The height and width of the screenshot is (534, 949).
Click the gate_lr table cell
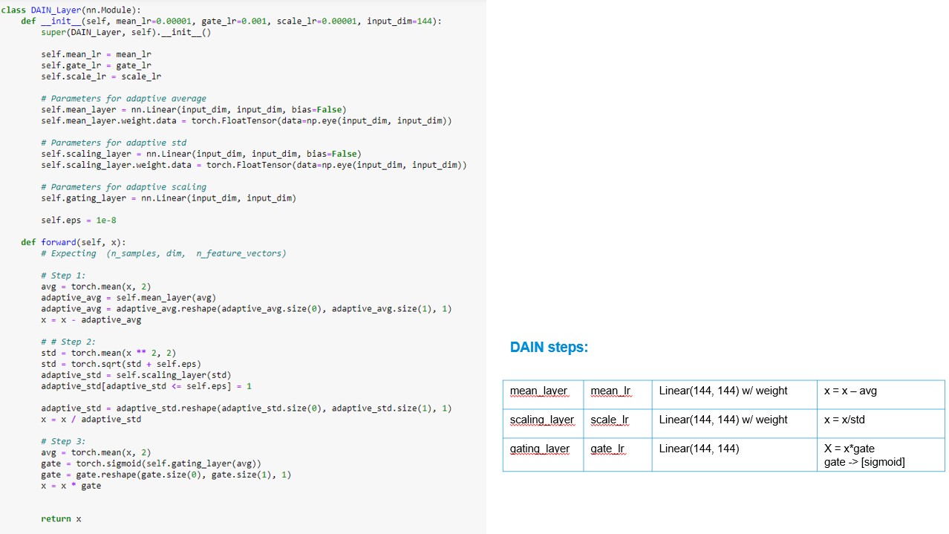[x=607, y=449]
